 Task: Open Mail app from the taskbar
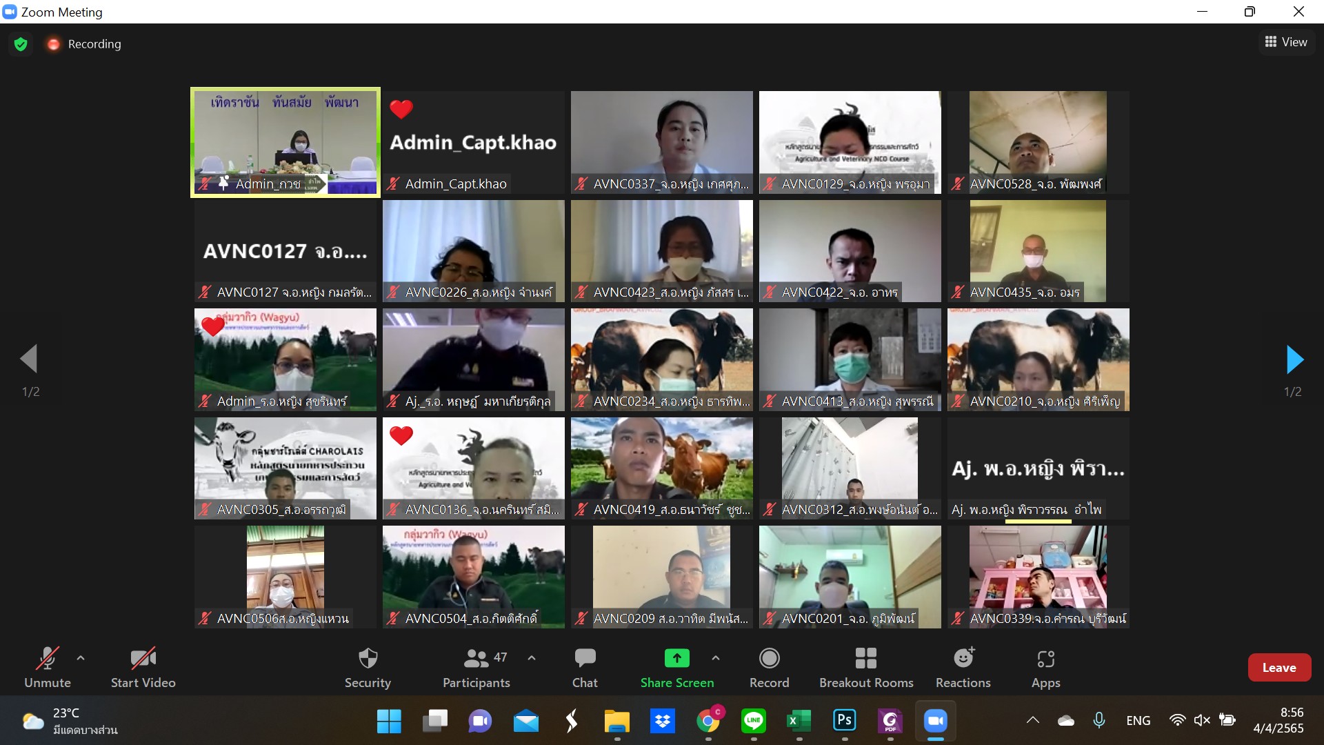[525, 721]
